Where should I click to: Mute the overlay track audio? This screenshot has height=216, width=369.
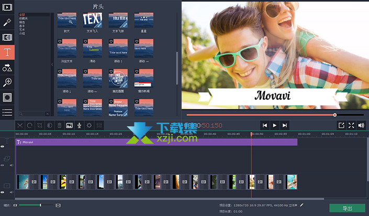point(12,165)
